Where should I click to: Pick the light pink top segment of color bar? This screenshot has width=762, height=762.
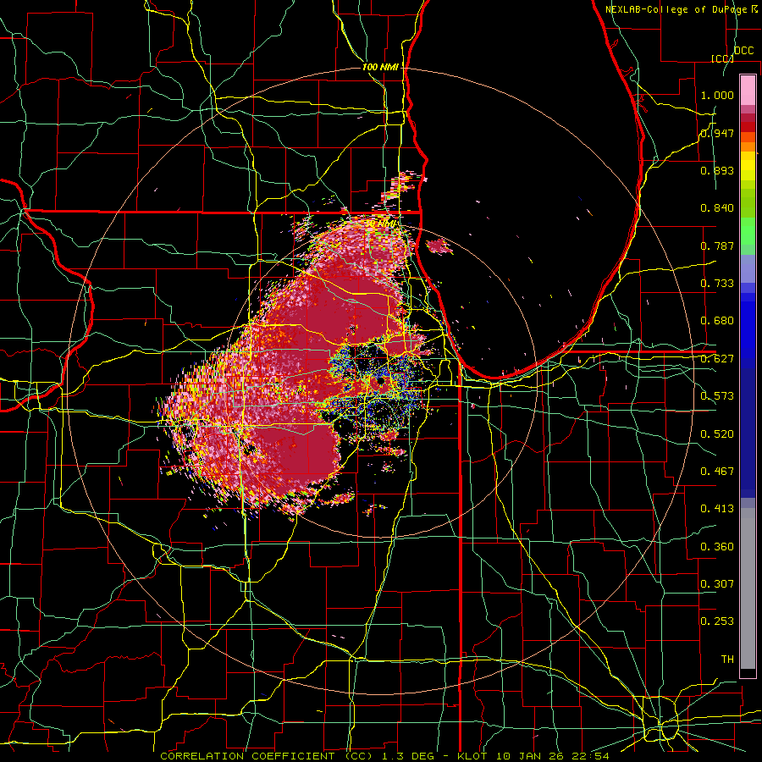pos(748,90)
